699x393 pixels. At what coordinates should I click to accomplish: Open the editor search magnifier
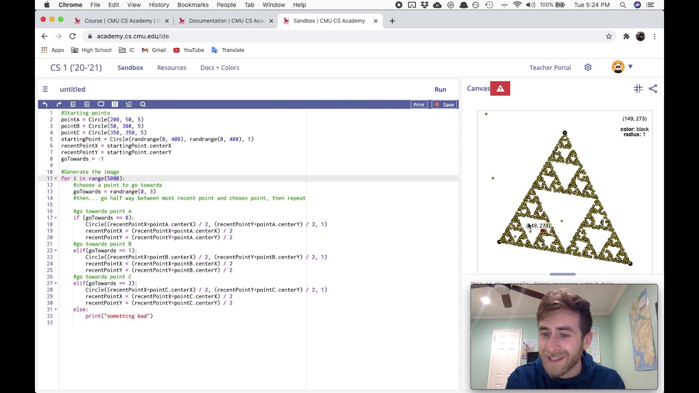tap(143, 104)
